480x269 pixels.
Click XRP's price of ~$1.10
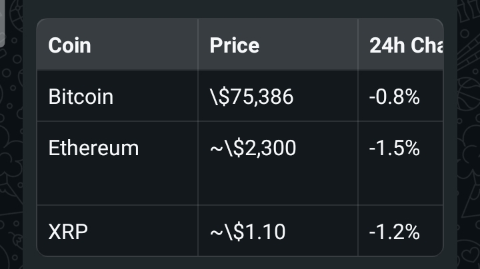247,232
